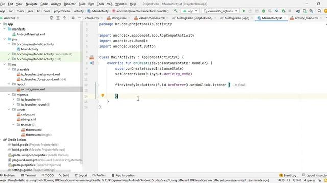Expand the ic_launcher mipmap folder
Image resolution: width=327 pixels, height=183 pixels.
(14, 100)
